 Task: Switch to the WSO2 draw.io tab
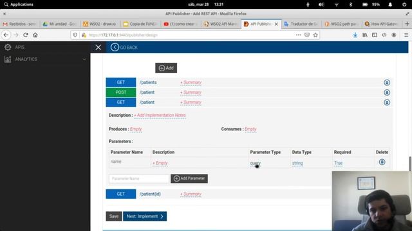100,24
